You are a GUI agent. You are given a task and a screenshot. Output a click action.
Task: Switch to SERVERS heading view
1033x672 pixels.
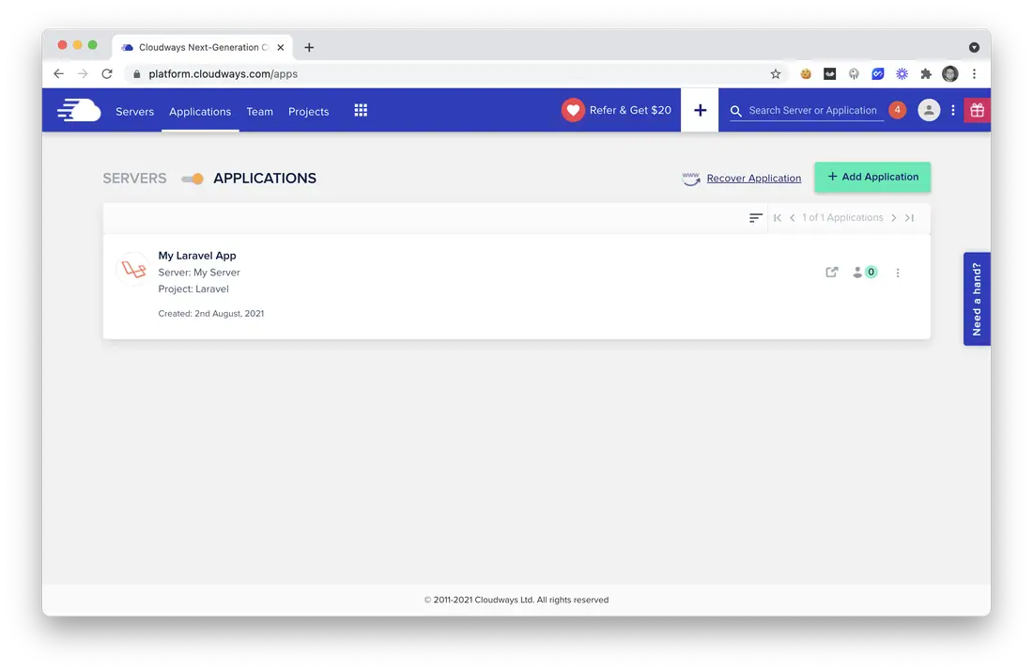tap(134, 178)
